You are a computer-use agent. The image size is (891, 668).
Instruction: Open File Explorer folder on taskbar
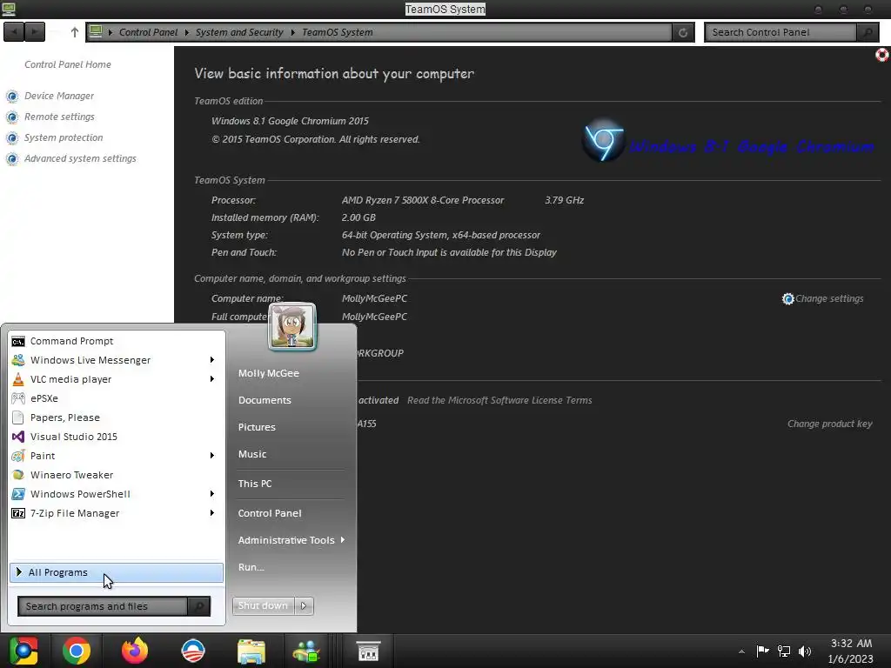click(x=251, y=651)
